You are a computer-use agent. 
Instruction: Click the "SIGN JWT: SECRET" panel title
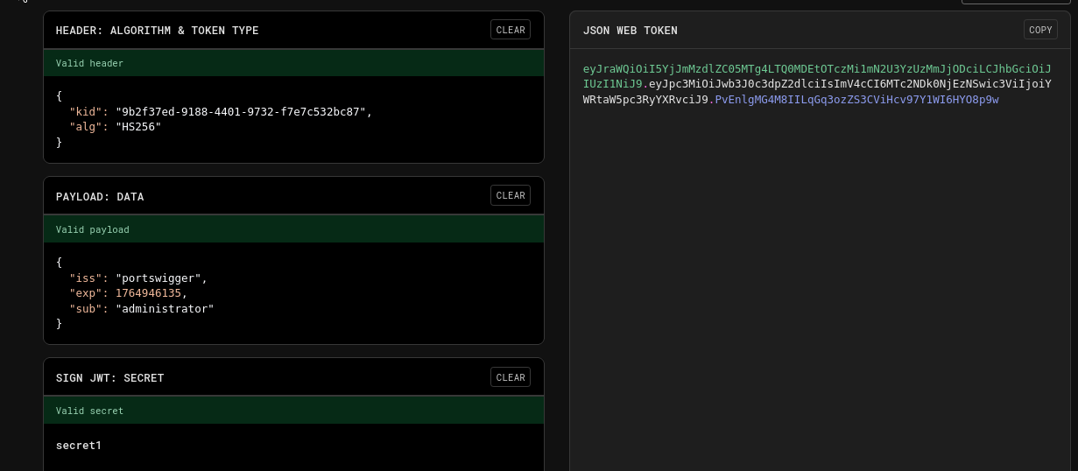pos(109,378)
